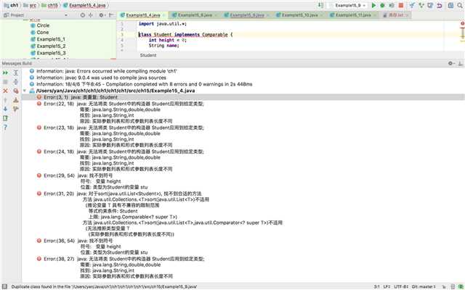This screenshot has width=465, height=290.
Task: Open Search Everywhere magnifier icon
Action: [460, 5]
